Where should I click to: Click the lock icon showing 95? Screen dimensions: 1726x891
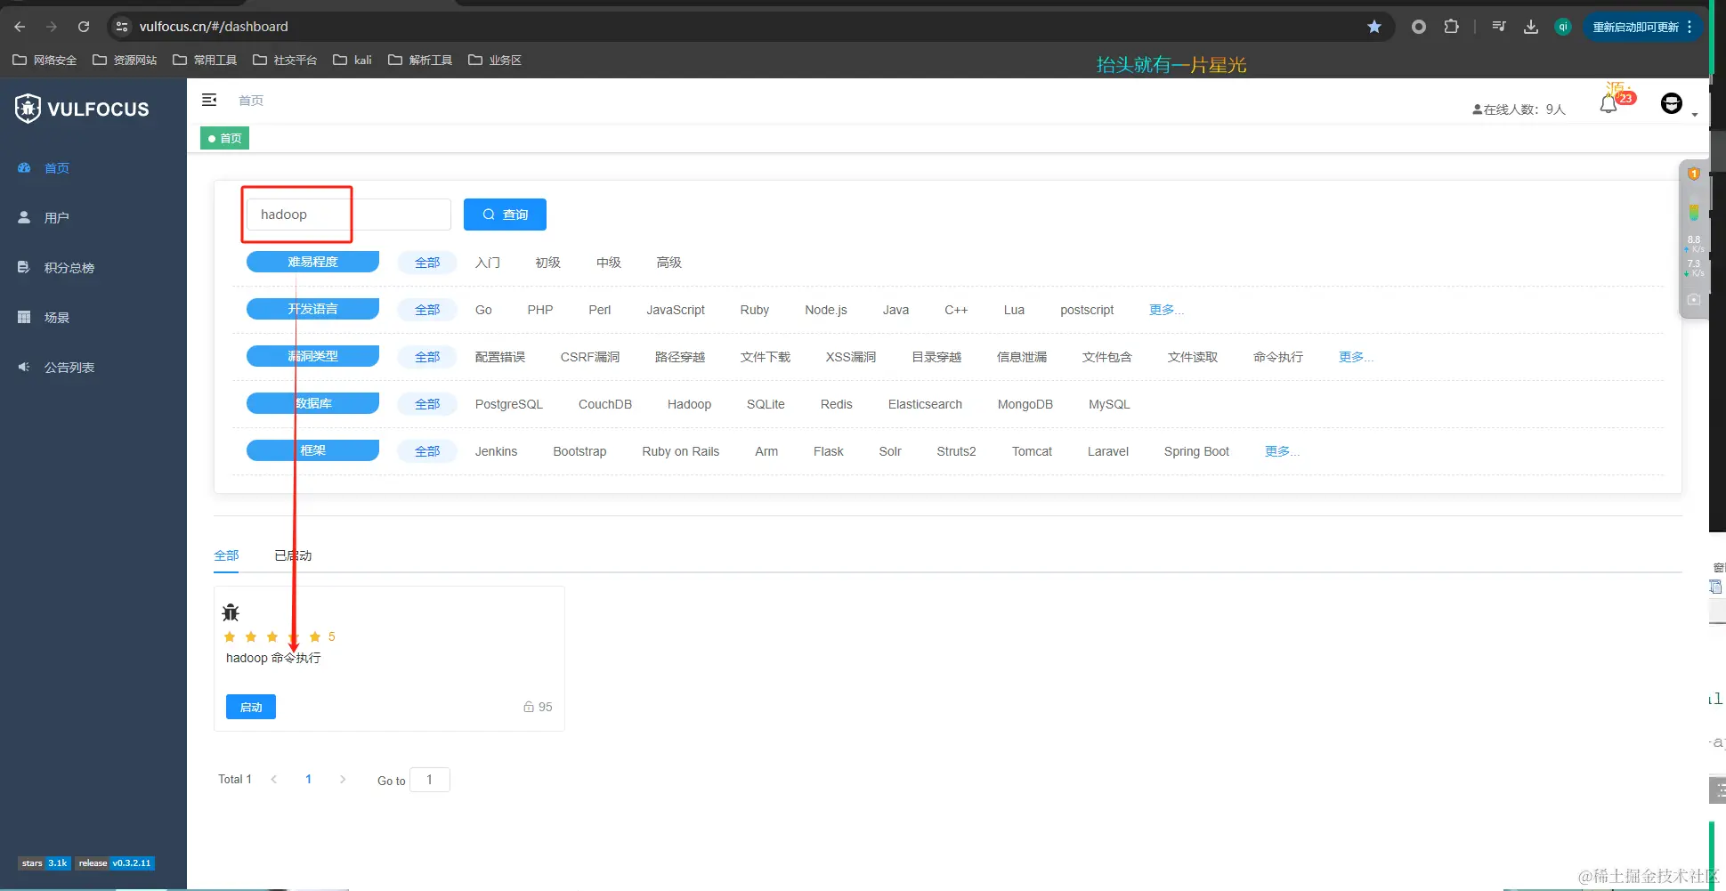(529, 707)
